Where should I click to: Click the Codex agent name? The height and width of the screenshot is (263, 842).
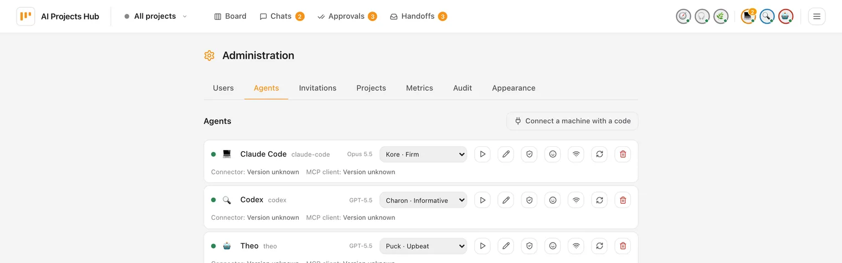coord(251,200)
